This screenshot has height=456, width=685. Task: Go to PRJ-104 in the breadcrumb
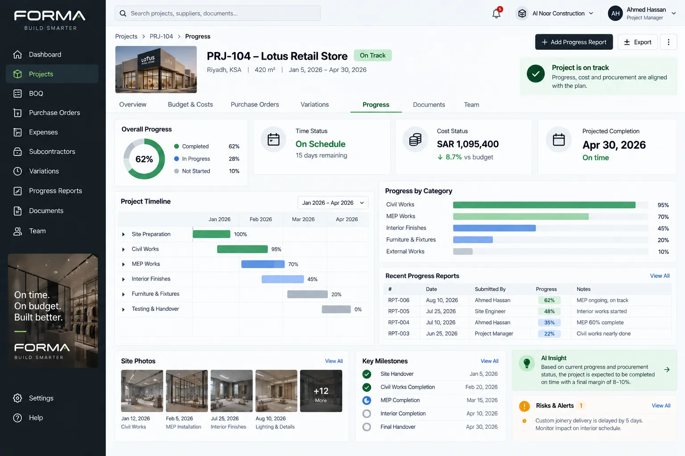(161, 37)
